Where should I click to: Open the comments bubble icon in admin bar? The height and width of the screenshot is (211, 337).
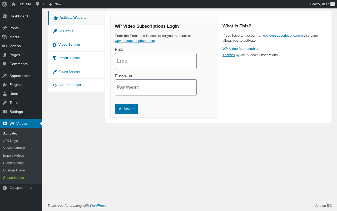pyautogui.click(x=38, y=4)
